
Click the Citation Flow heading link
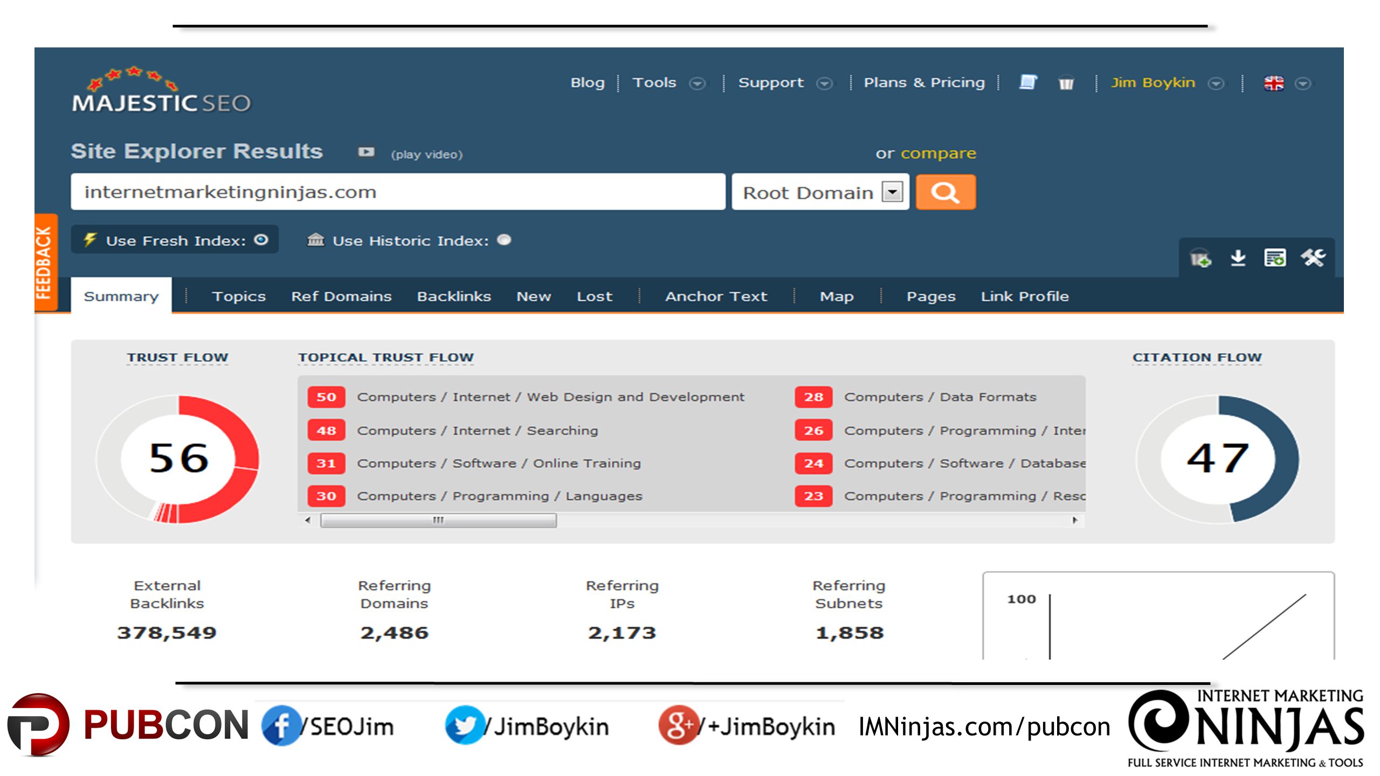[1197, 357]
